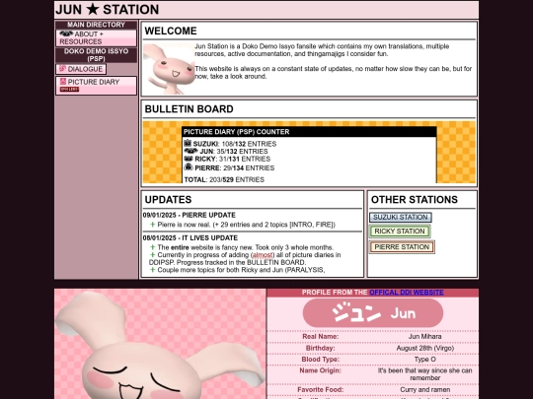Click the 08/01/2025 It Lives Update heading
This screenshot has height=399, width=533.
point(190,237)
